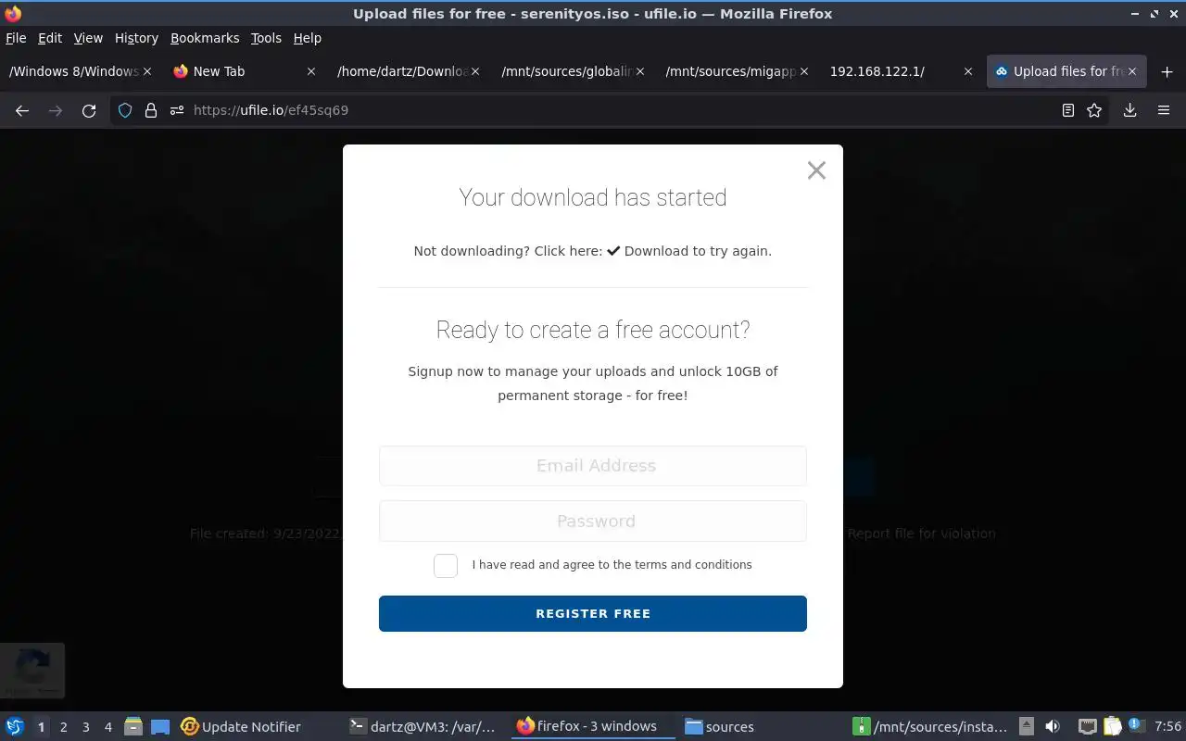Open tracking protection shield icon
The height and width of the screenshot is (741, 1186).
[x=125, y=110]
